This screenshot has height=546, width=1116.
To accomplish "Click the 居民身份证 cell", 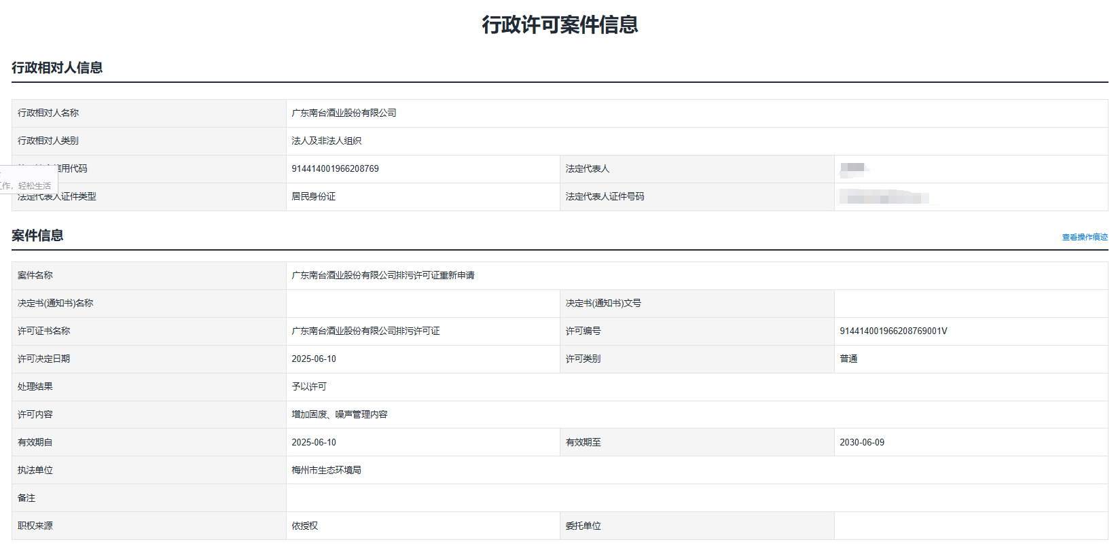I will coord(422,197).
